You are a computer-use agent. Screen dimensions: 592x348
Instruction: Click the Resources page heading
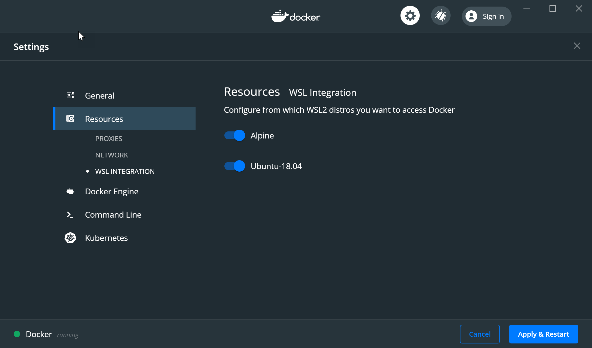[x=252, y=91]
